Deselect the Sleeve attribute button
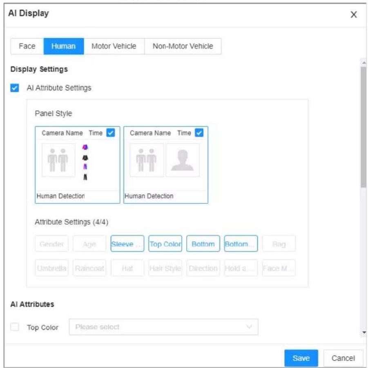Viewport: 368px width, 368px height. tap(127, 243)
